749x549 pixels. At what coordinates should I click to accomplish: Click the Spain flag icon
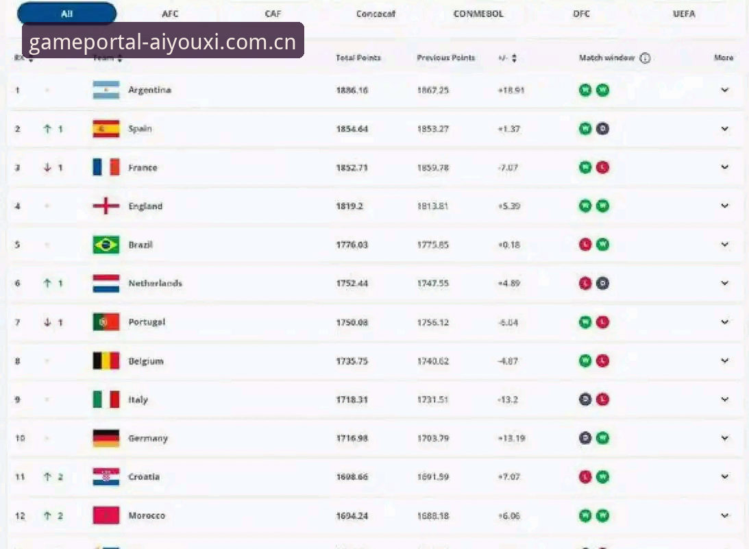click(106, 129)
